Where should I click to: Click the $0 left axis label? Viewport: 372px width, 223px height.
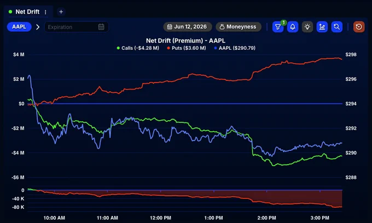pos(21,104)
